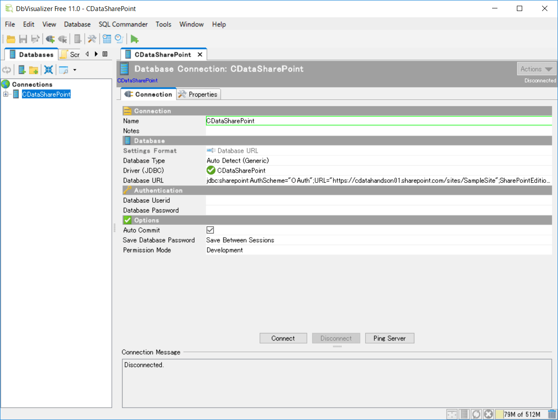Open the SQL Commander menu
The height and width of the screenshot is (420, 558).
[123, 24]
